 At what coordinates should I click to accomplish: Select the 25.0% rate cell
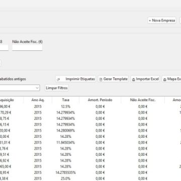pos(66,178)
